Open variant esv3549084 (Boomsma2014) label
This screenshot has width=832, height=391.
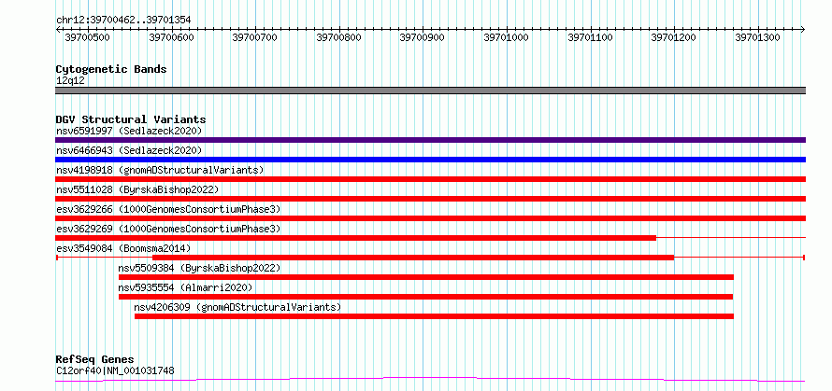[x=123, y=248]
